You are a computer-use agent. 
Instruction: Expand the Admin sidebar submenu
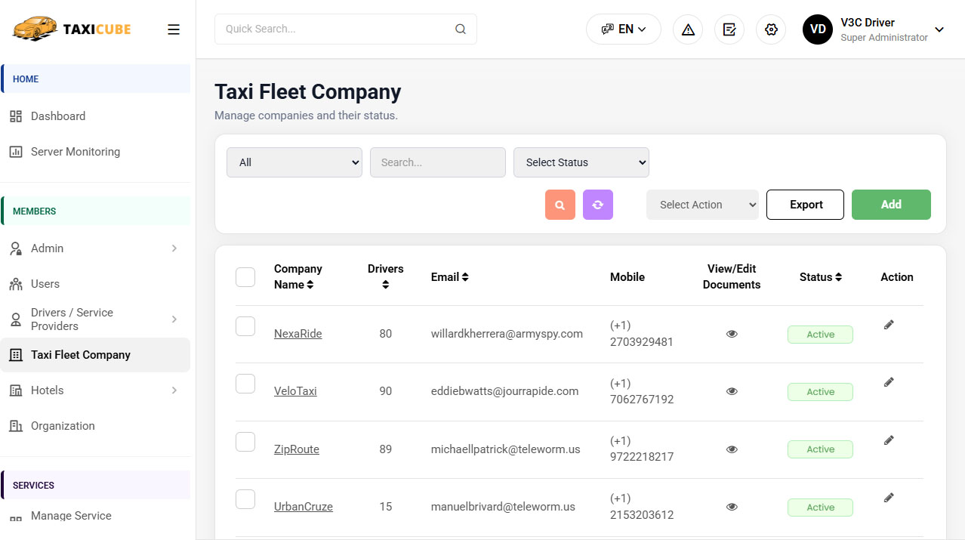coord(174,248)
